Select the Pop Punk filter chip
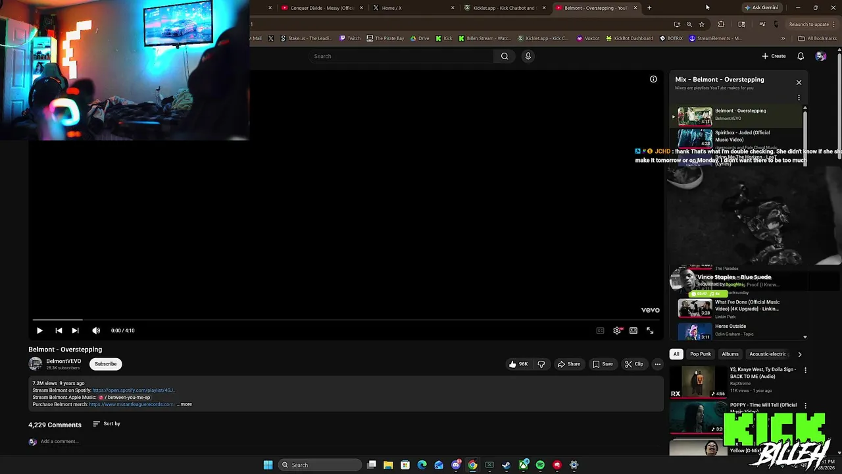The width and height of the screenshot is (842, 474). (701, 354)
